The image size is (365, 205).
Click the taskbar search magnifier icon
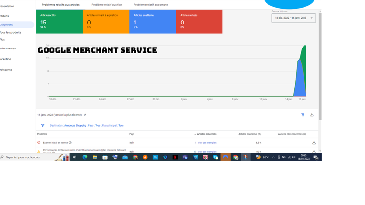point(2,157)
